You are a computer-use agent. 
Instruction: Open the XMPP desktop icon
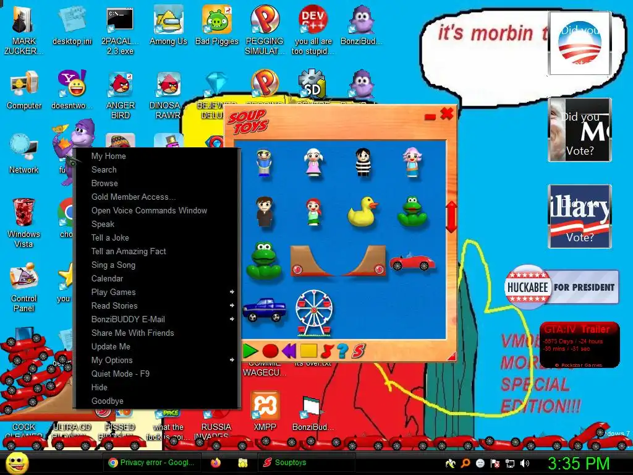point(265,411)
